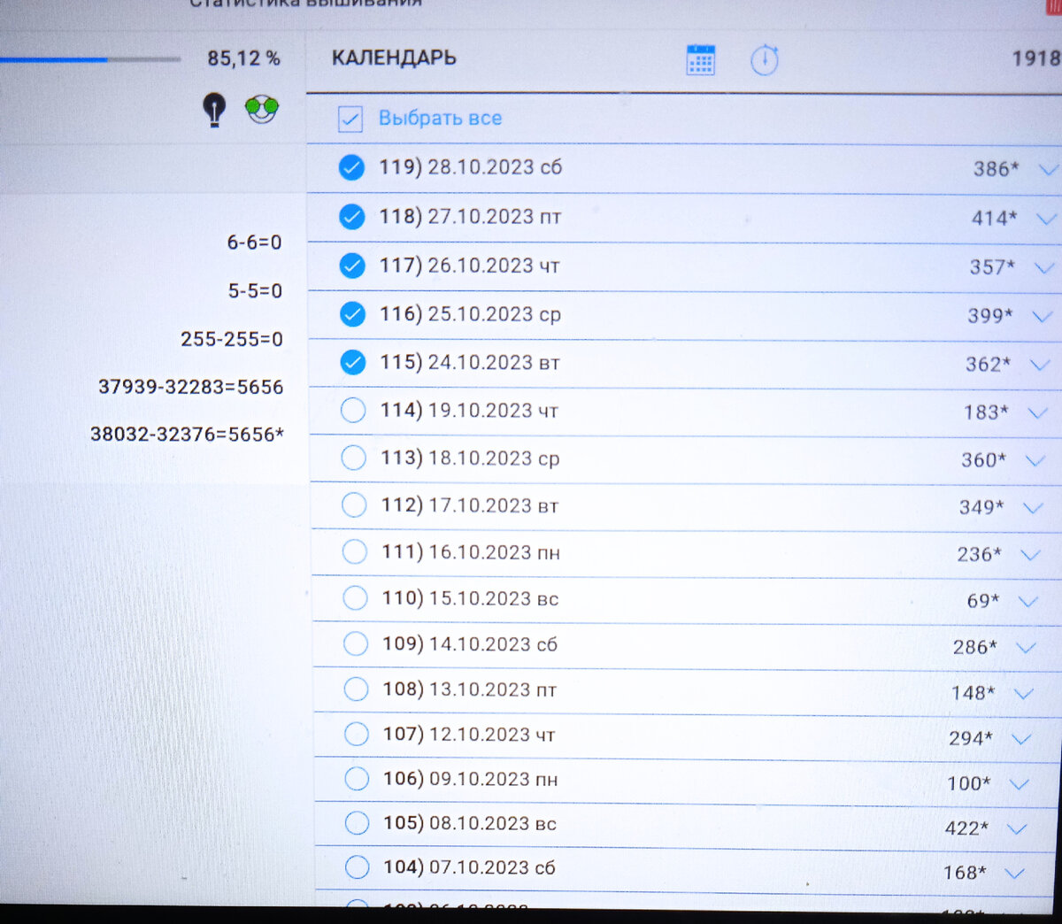Screen dimensions: 1062x924
Task: Check entry 108) 13.10.2023 пт
Action: click(x=356, y=689)
